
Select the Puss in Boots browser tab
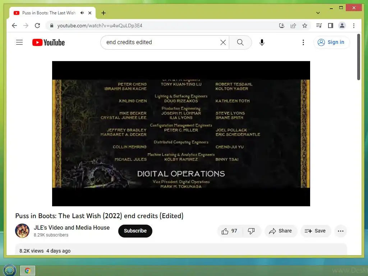[52, 13]
